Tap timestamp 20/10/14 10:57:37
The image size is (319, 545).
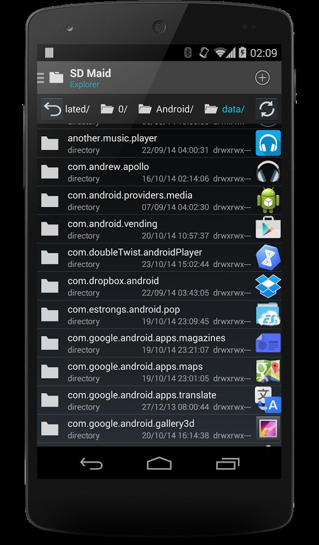[x=175, y=236]
